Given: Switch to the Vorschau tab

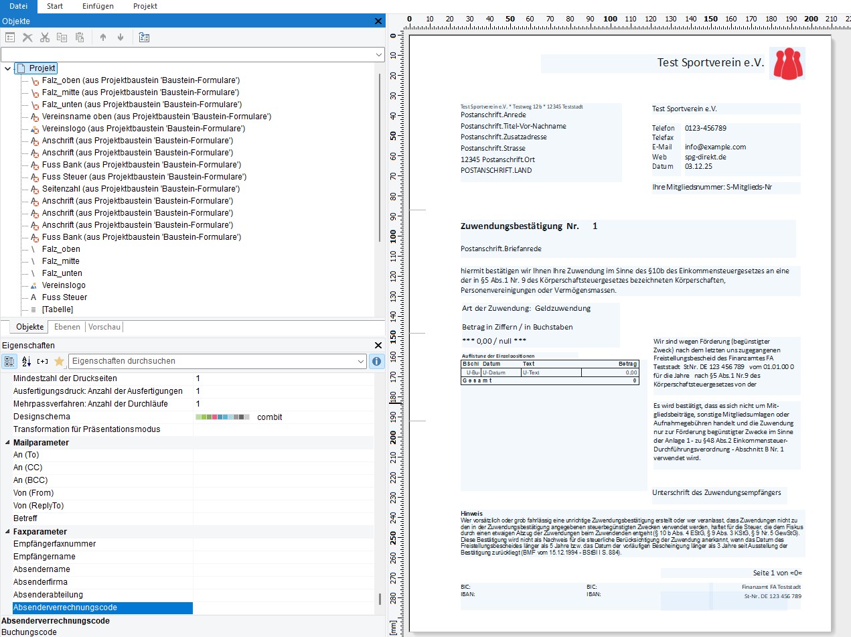Looking at the screenshot, I should [x=104, y=327].
